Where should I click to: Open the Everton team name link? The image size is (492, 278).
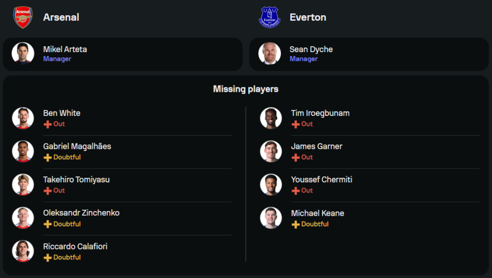pos(307,17)
